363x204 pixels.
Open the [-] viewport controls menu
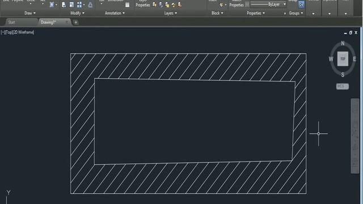click(x=2, y=32)
